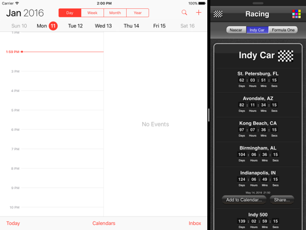Tap the battery indicator in status bar
The height and width of the screenshot is (230, 306).
click(x=202, y=3)
